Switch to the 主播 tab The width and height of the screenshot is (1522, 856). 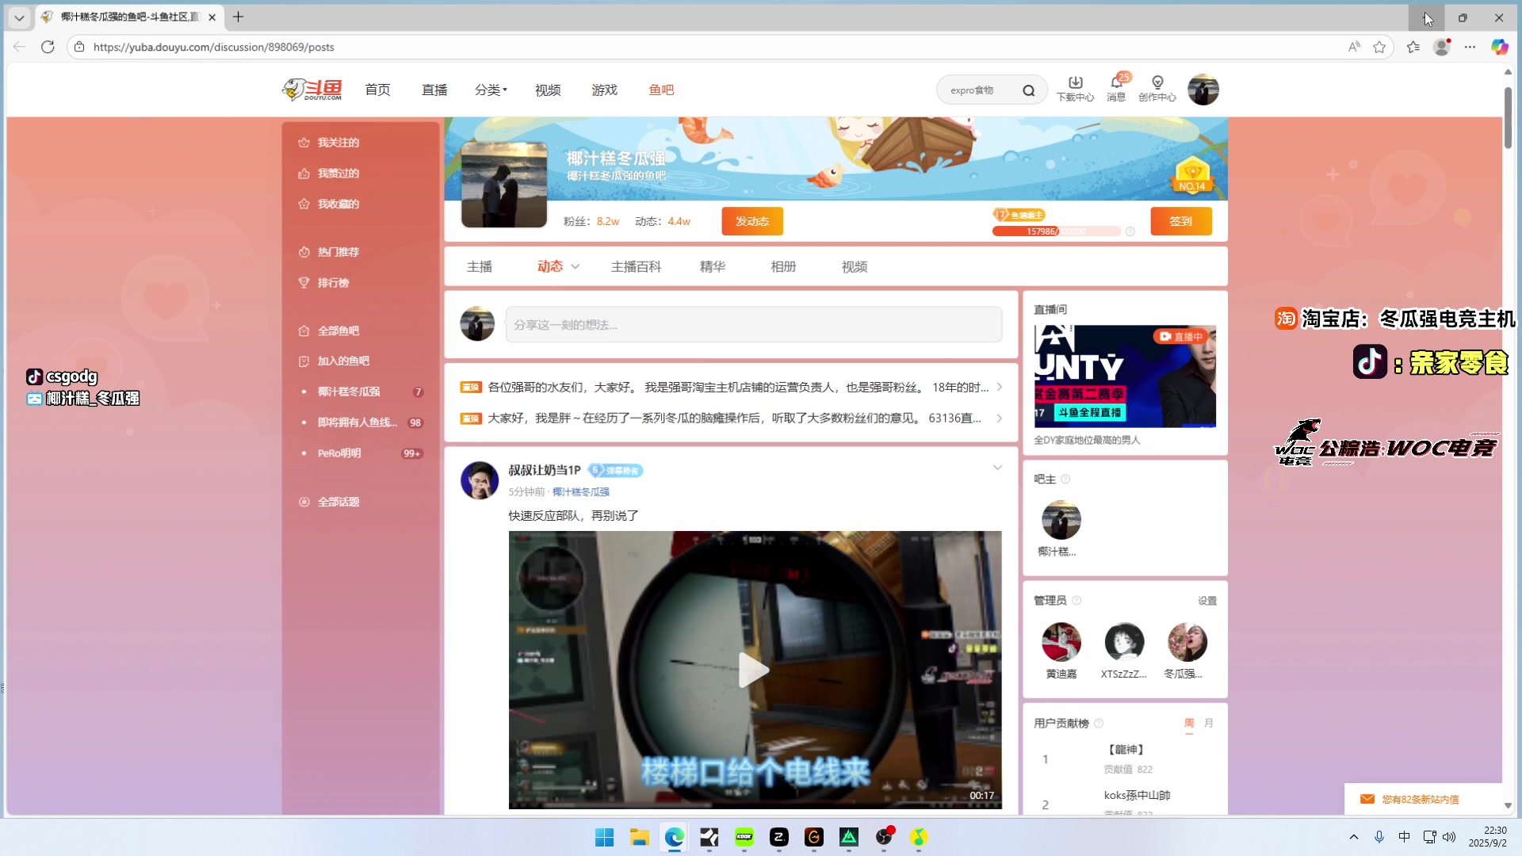pyautogui.click(x=480, y=267)
